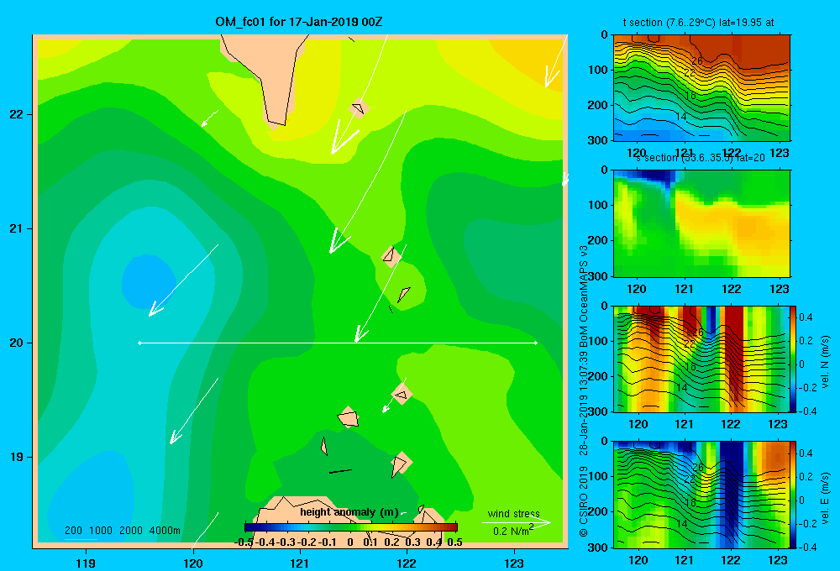Click the 4000m depth contour legend entry

click(165, 531)
